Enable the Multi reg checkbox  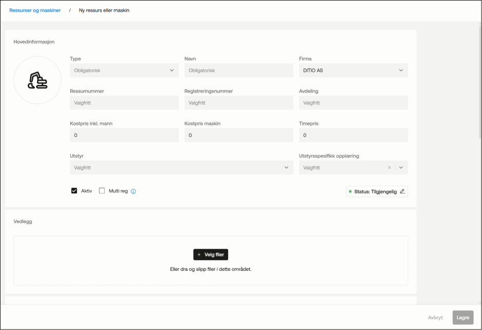pyautogui.click(x=102, y=191)
